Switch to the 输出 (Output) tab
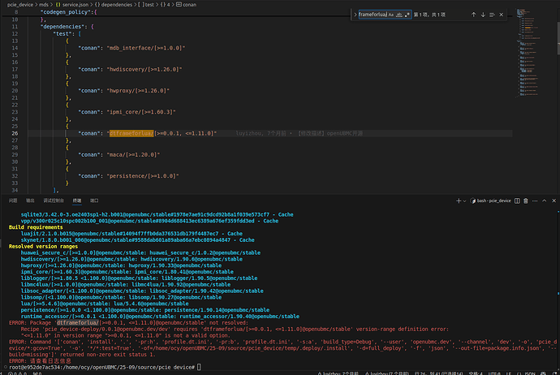The height and width of the screenshot is (375, 560). pos(30,199)
